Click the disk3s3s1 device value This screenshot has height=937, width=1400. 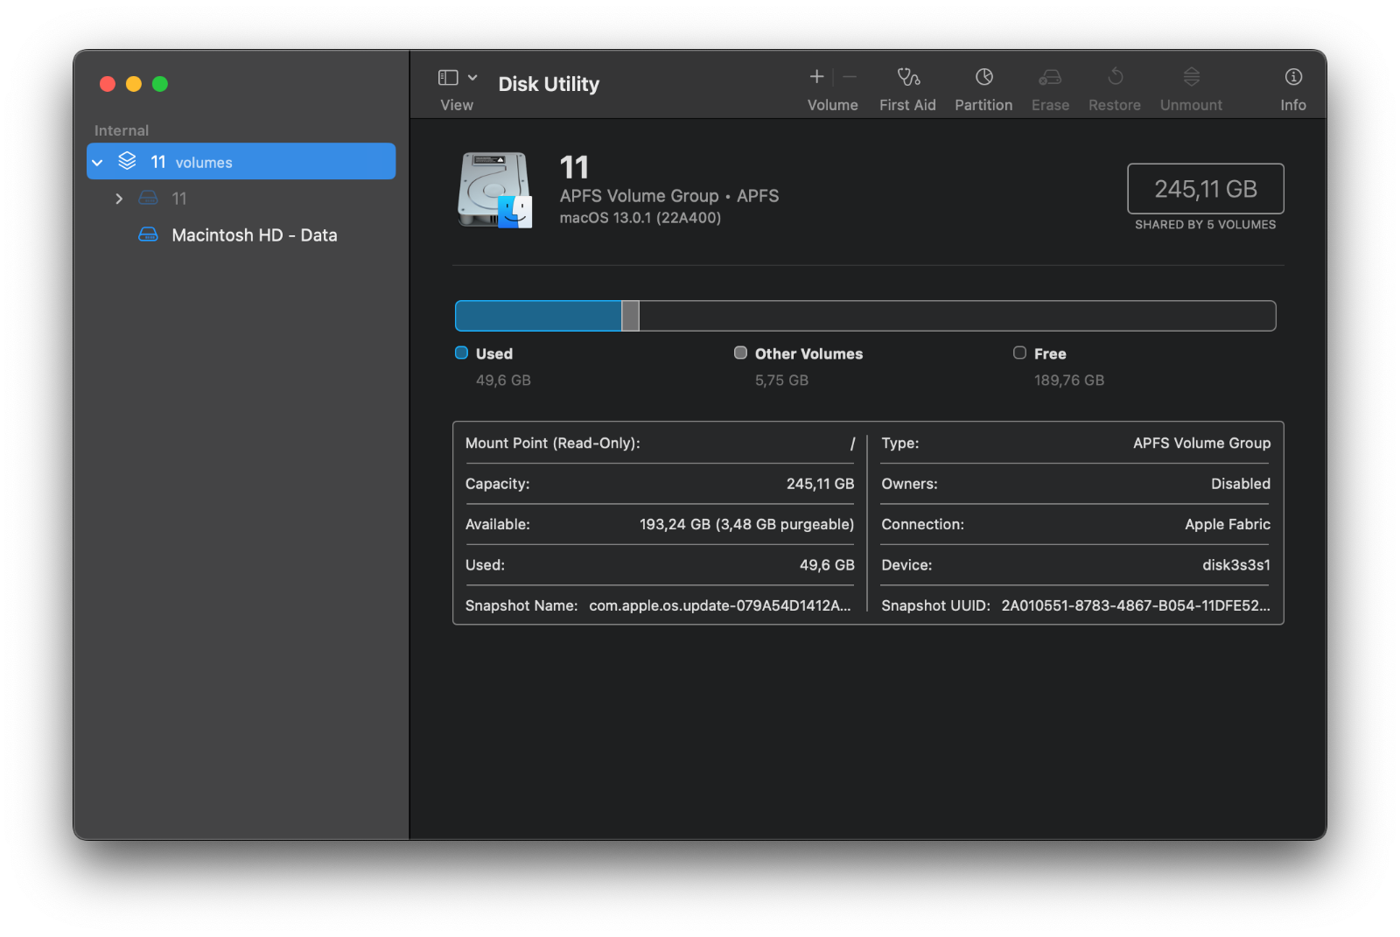click(x=1236, y=565)
